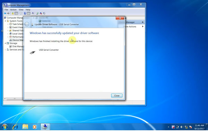208x132 pixels.
Task: Open the Action menu
Action: point(13,10)
